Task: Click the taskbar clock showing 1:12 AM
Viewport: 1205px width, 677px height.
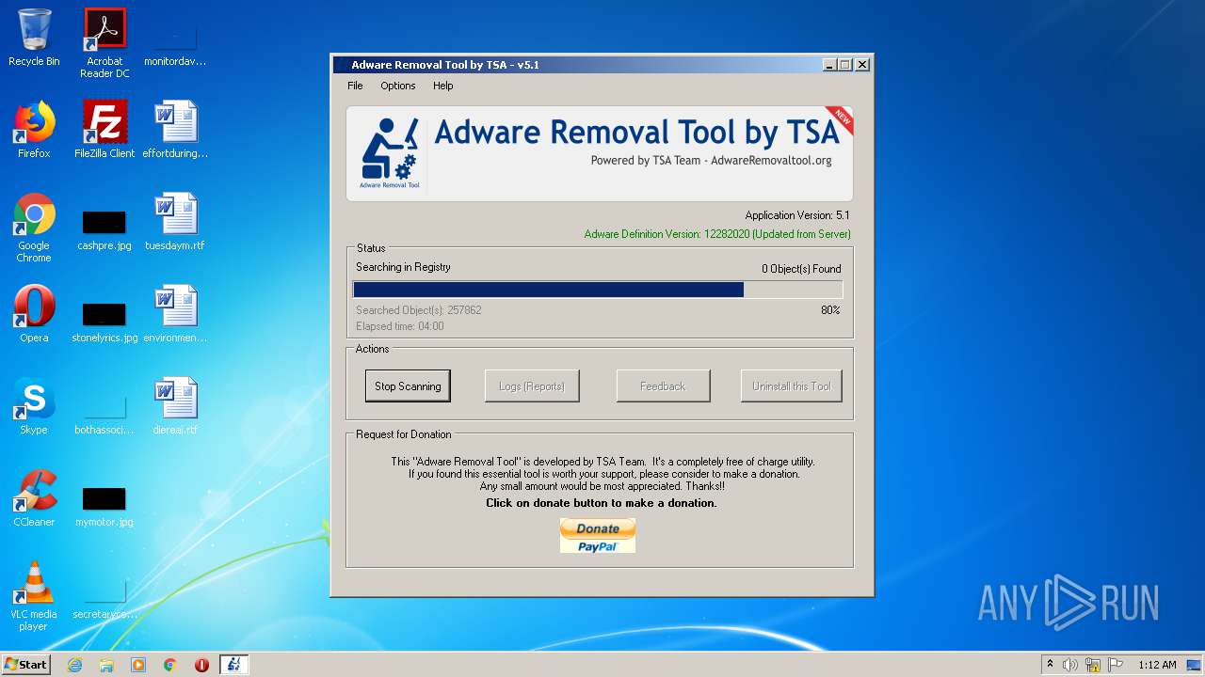Action: pyautogui.click(x=1157, y=665)
